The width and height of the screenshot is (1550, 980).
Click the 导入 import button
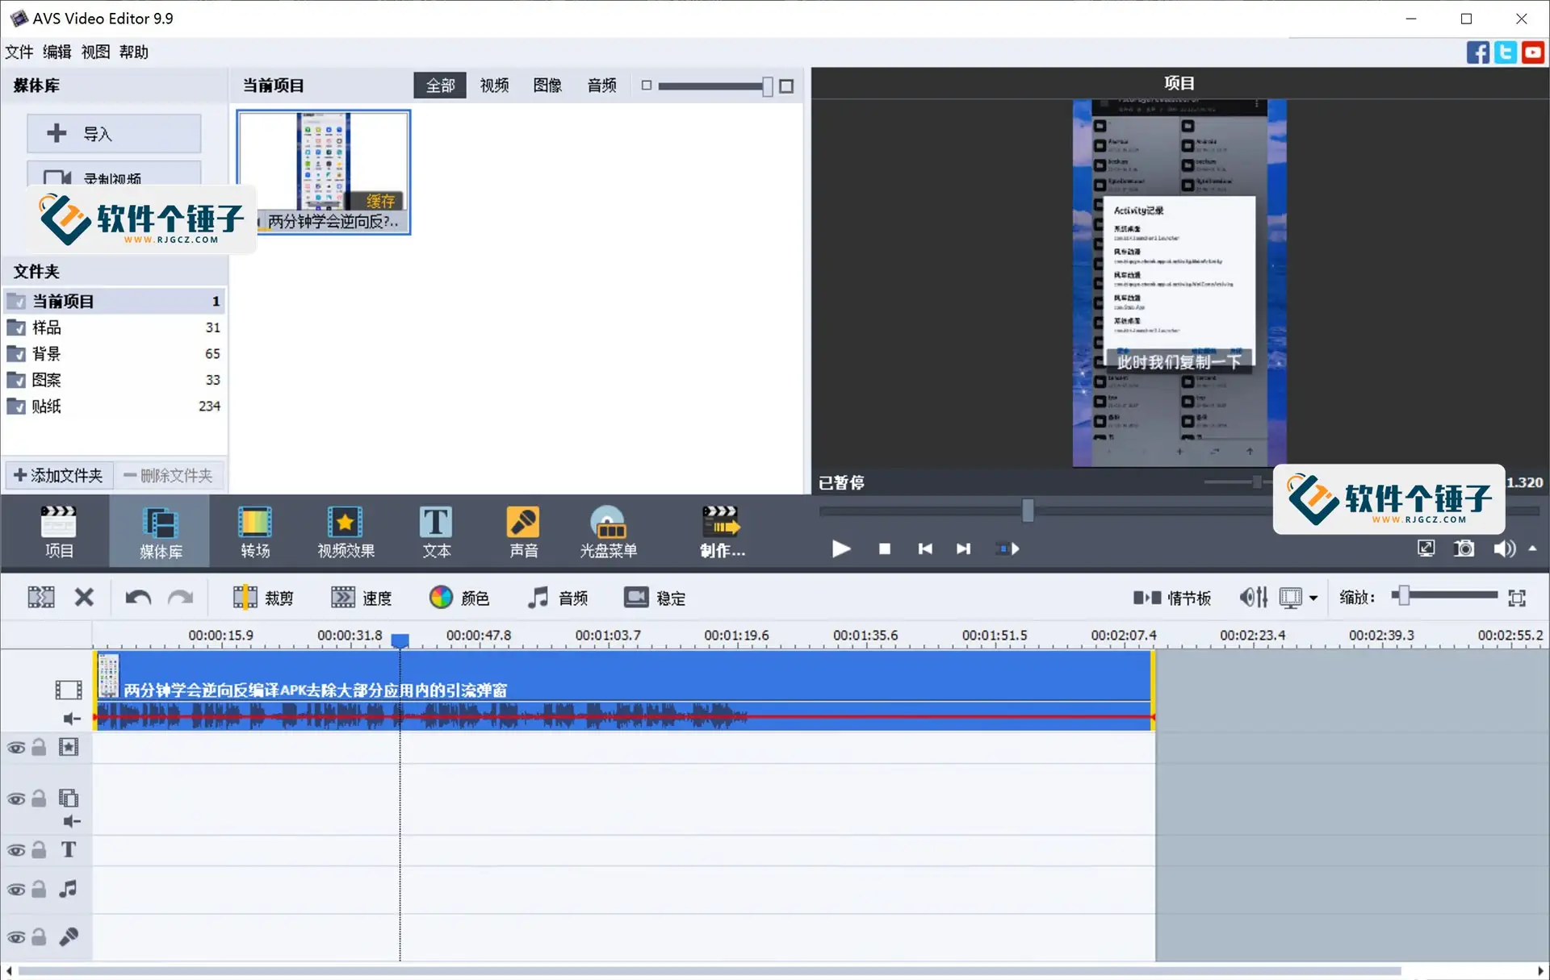(113, 133)
